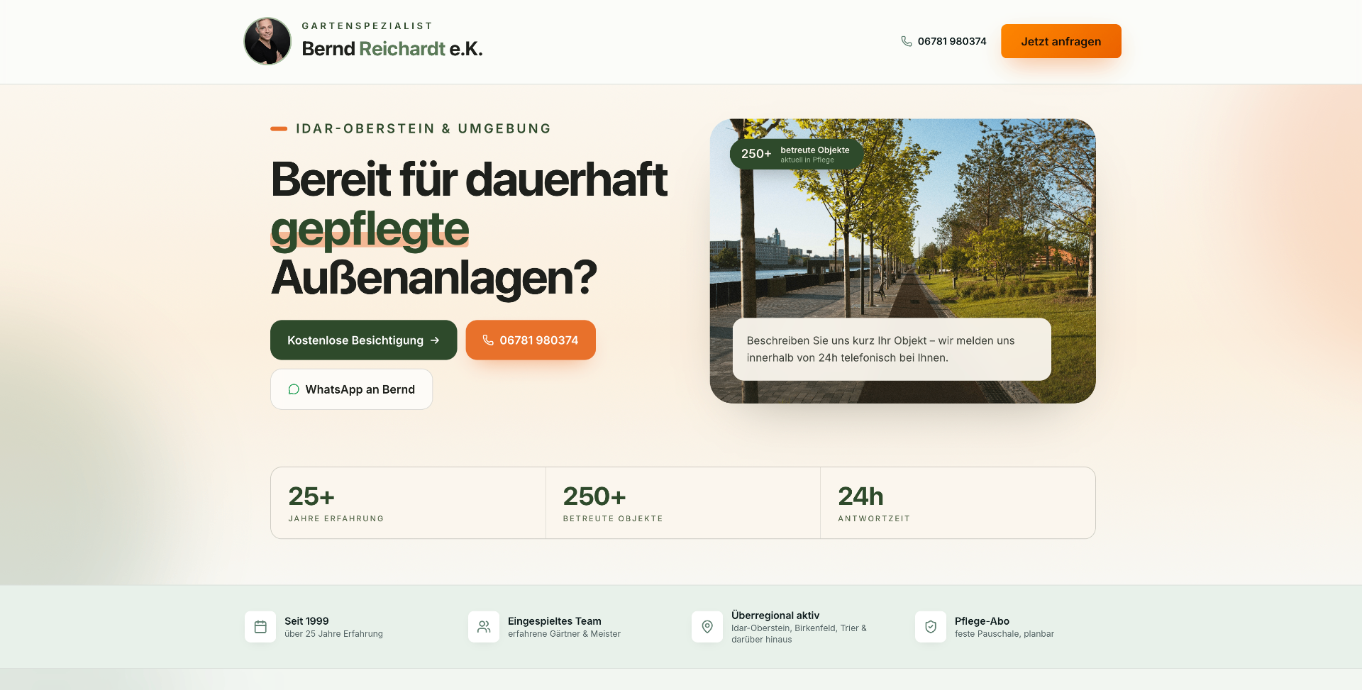Click the 250+ Betreute Objekte stat box
The height and width of the screenshot is (690, 1362).
coord(683,503)
